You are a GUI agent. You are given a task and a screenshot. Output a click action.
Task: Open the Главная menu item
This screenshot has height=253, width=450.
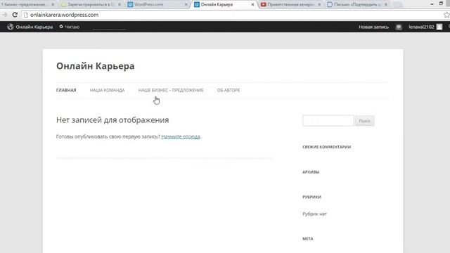point(66,90)
